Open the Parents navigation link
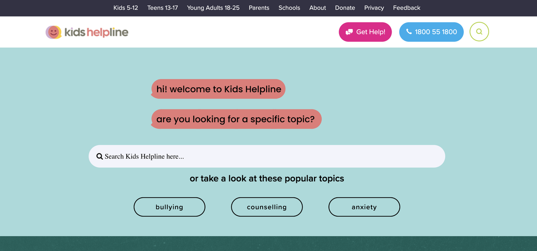Viewport: 537px width, 251px height. click(259, 8)
